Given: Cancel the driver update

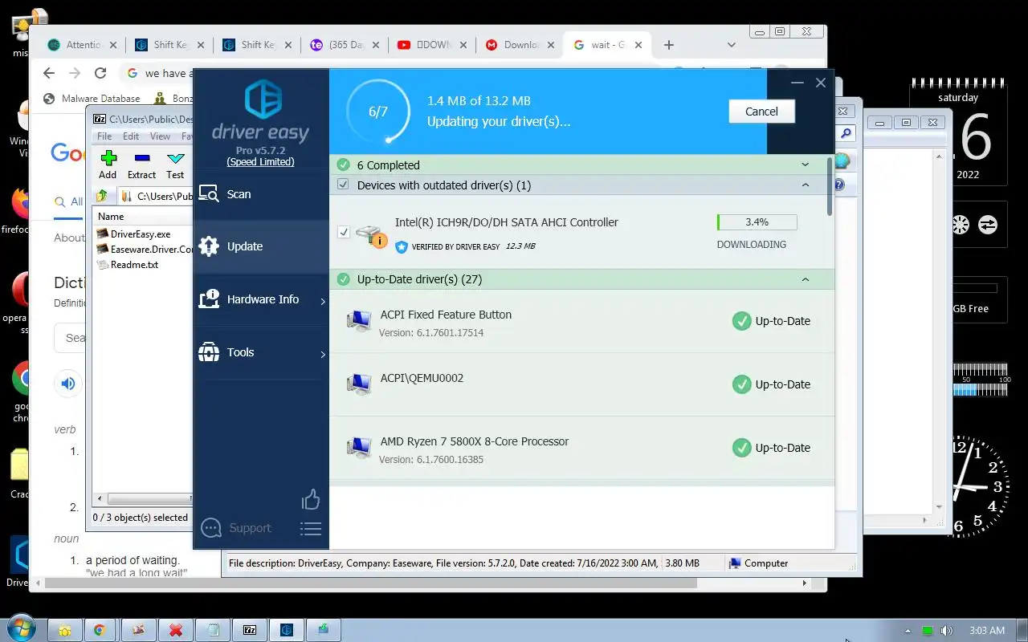Looking at the screenshot, I should tap(761, 112).
